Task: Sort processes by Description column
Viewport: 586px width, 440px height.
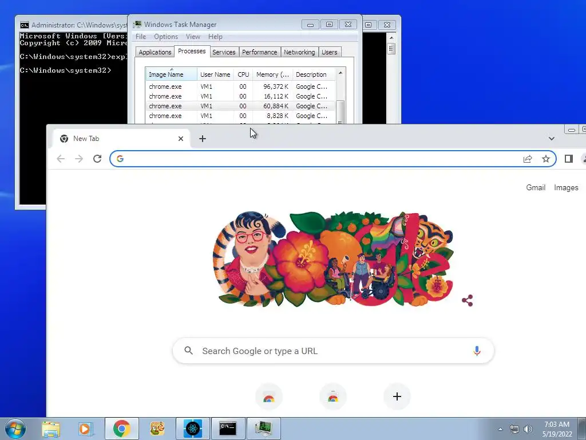Action: click(x=314, y=74)
